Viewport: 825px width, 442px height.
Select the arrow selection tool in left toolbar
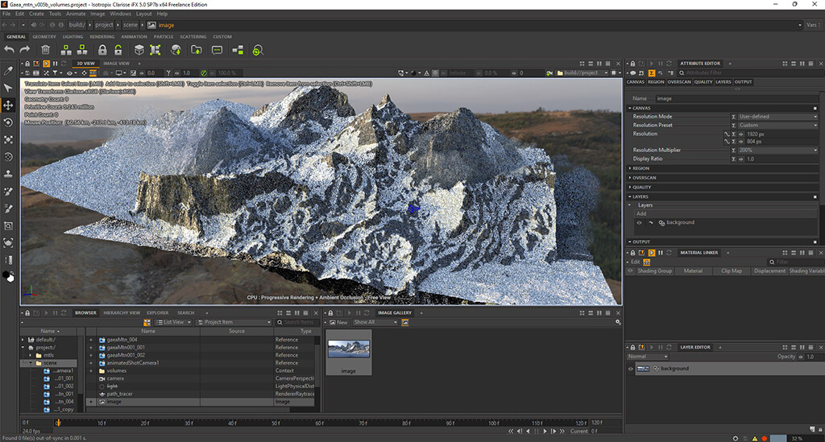9,88
